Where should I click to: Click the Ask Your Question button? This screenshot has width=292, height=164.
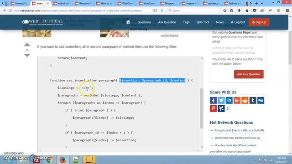click(249, 74)
